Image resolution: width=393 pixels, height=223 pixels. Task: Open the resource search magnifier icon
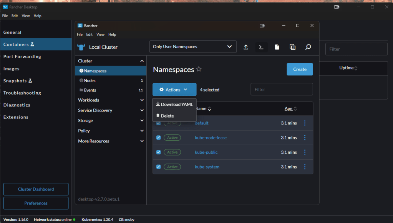308,47
